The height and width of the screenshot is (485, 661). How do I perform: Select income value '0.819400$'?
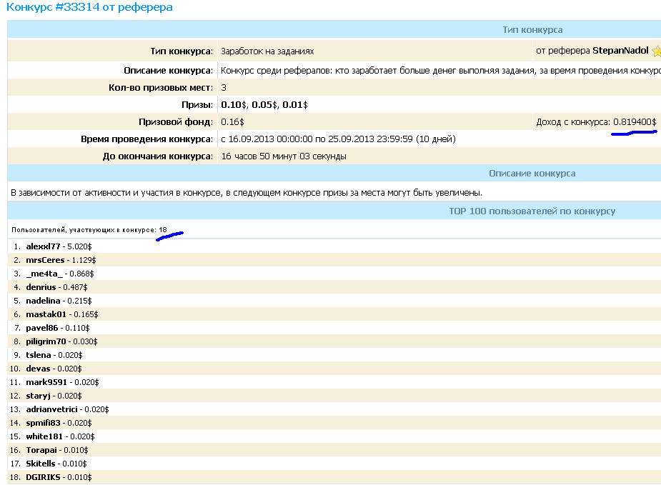pos(635,121)
